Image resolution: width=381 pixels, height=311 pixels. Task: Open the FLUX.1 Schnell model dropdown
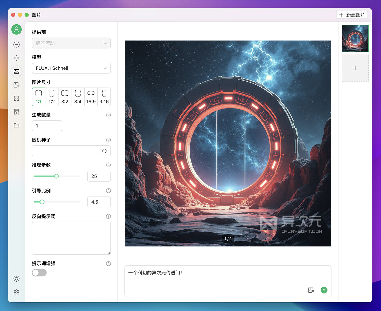[x=71, y=68]
